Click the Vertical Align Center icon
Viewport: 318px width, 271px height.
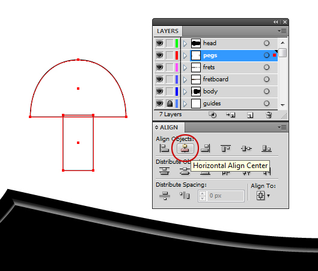click(x=246, y=149)
